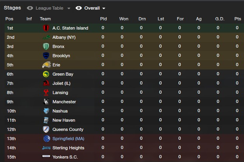The image size is (244, 162).
Task: Click the A.C. Staten Island club crest
Action: pos(46,28)
